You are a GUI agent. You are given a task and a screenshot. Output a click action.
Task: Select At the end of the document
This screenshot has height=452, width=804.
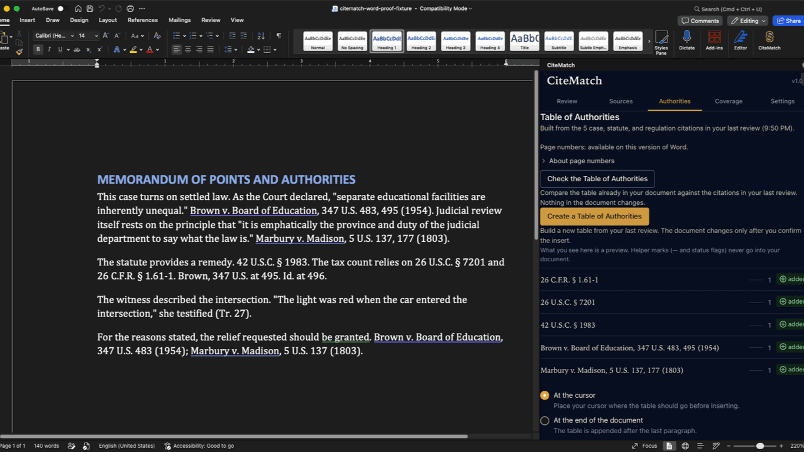(545, 420)
